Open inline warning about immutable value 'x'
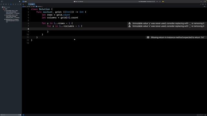The height and width of the screenshot is (116, 207). click(x=167, y=26)
